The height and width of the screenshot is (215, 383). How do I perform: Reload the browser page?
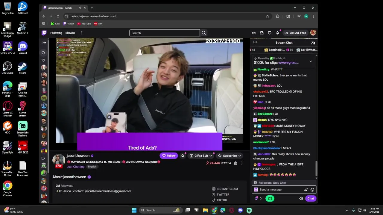pos(58,16)
